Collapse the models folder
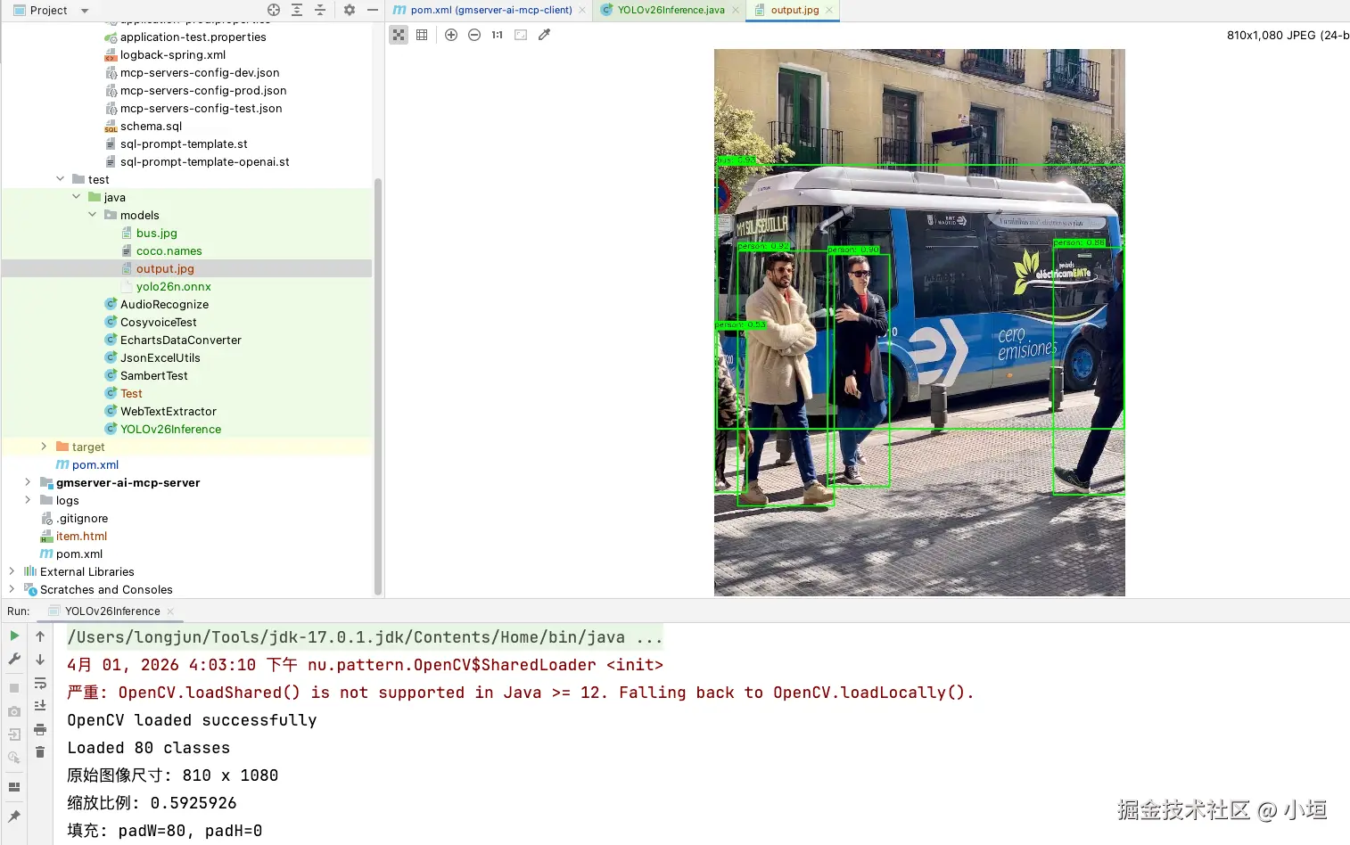The image size is (1350, 845). pyautogui.click(x=92, y=215)
